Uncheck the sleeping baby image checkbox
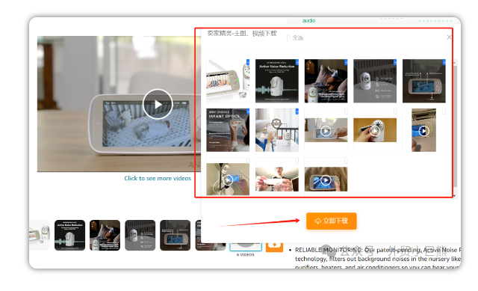 point(346,62)
